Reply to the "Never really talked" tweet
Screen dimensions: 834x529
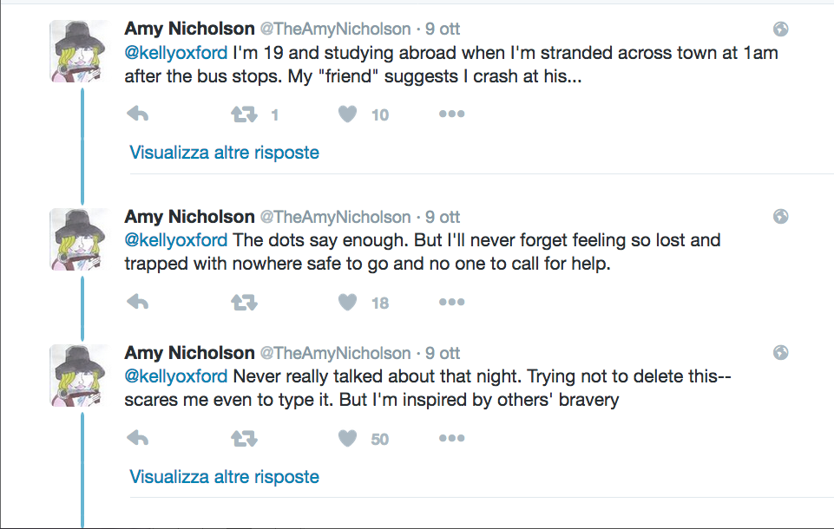(138, 439)
